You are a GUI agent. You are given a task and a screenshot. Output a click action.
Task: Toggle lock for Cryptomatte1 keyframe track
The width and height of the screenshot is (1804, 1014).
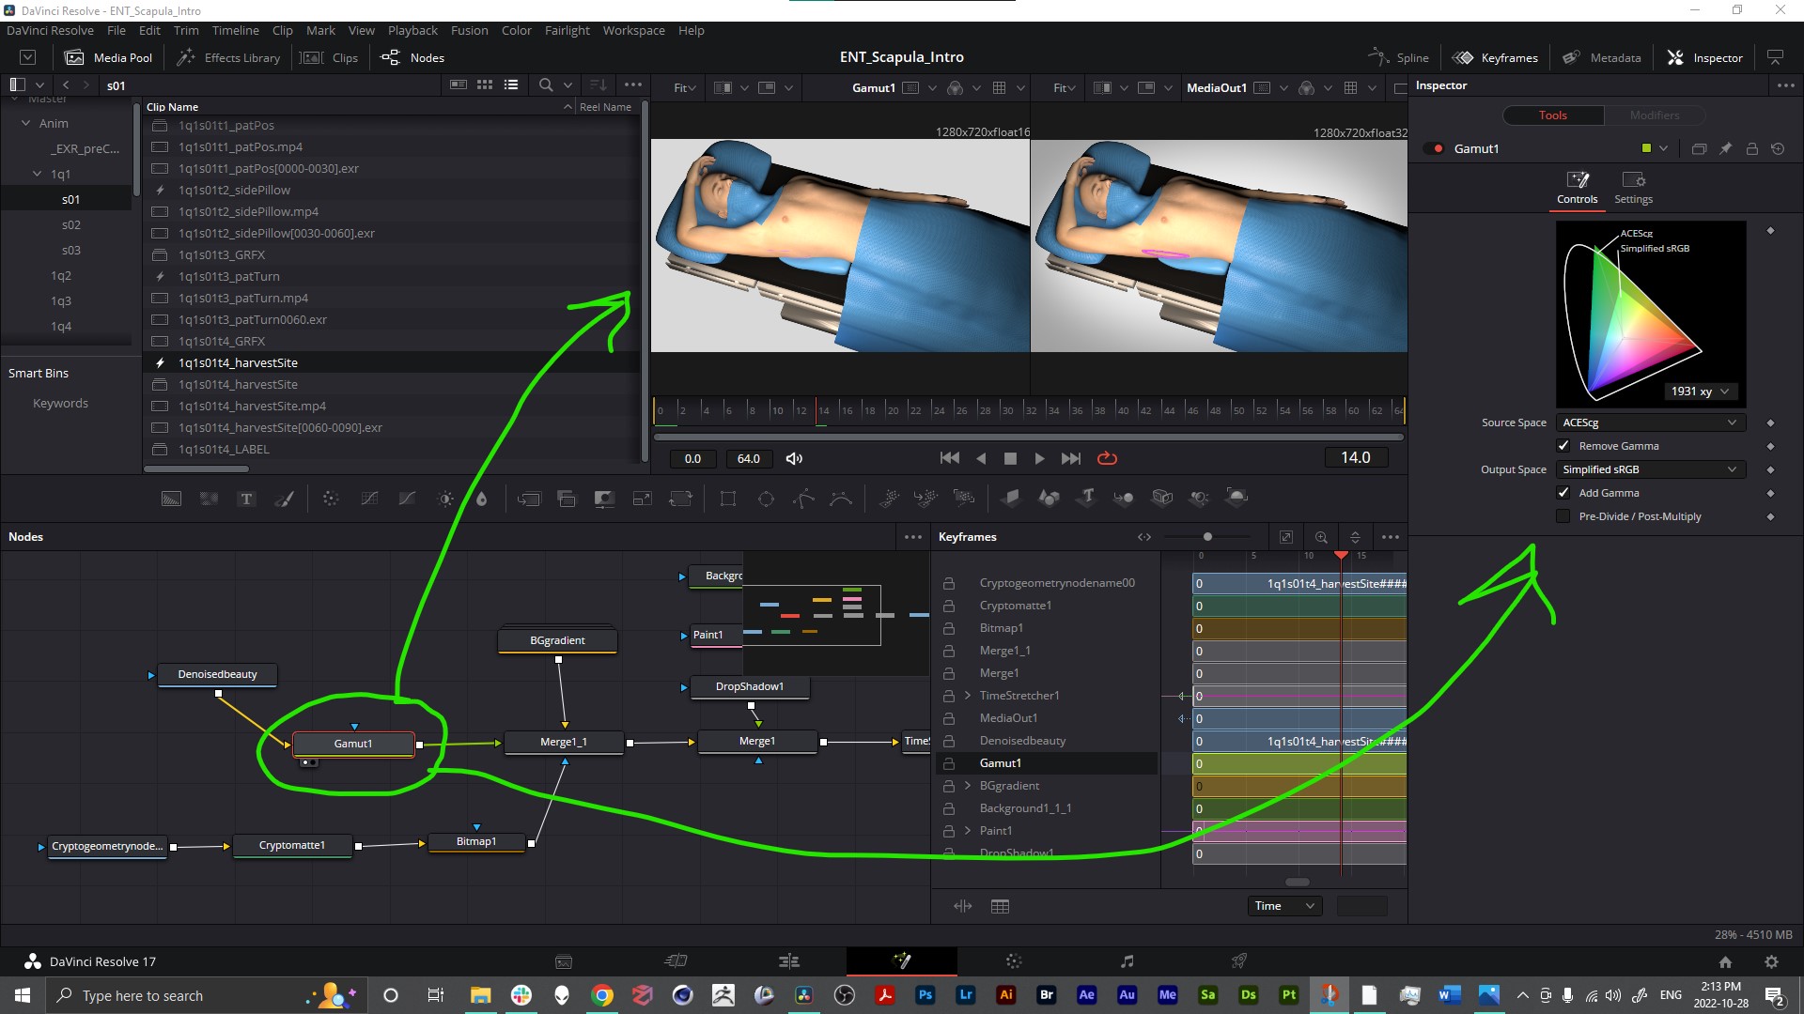[949, 606]
